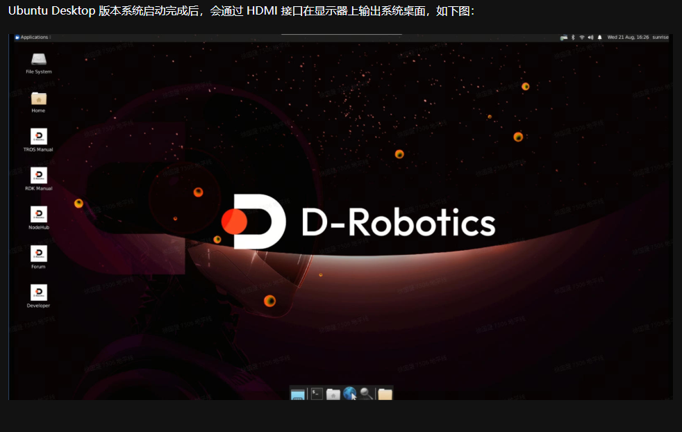The image size is (682, 432).
Task: Open the Wi-Fi network menu
Action: (x=582, y=38)
